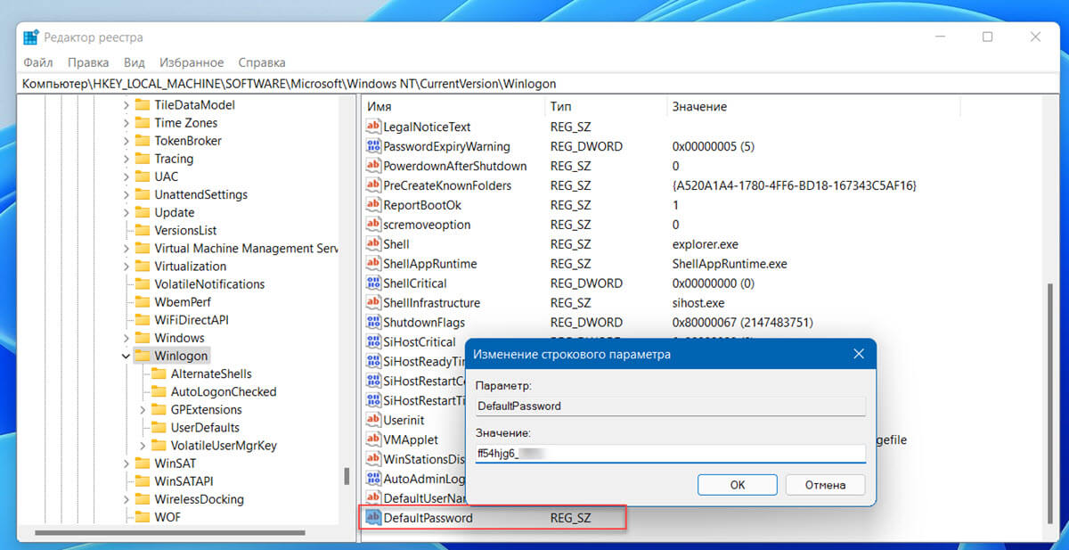The height and width of the screenshot is (550, 1069).
Task: Select the LegalNoticeText string value icon
Action: click(x=373, y=127)
